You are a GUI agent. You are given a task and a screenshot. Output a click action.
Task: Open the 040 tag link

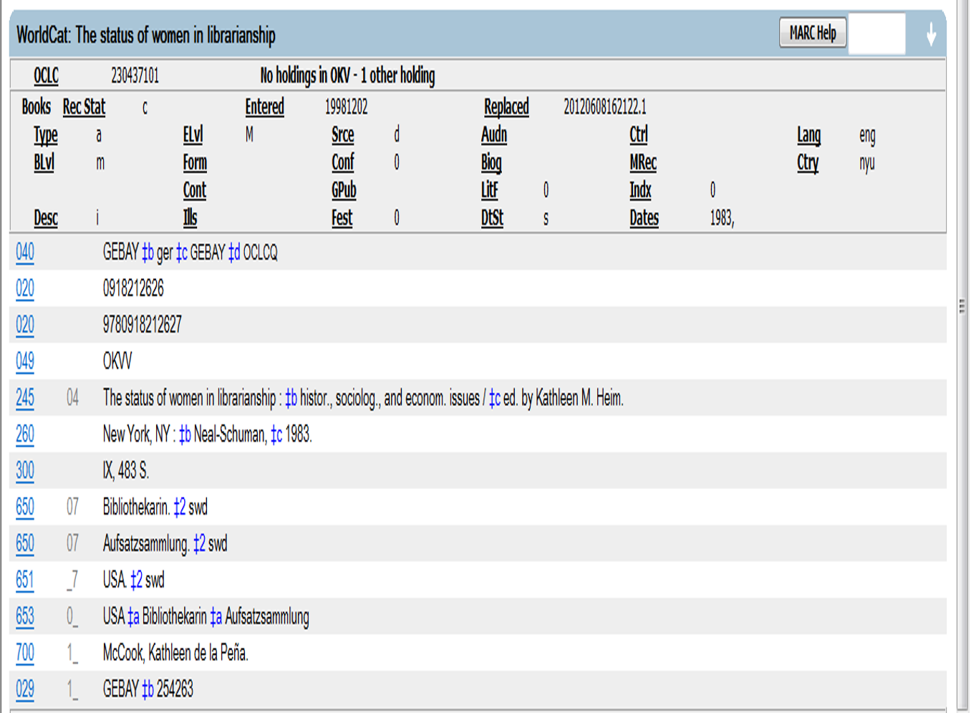pos(25,252)
